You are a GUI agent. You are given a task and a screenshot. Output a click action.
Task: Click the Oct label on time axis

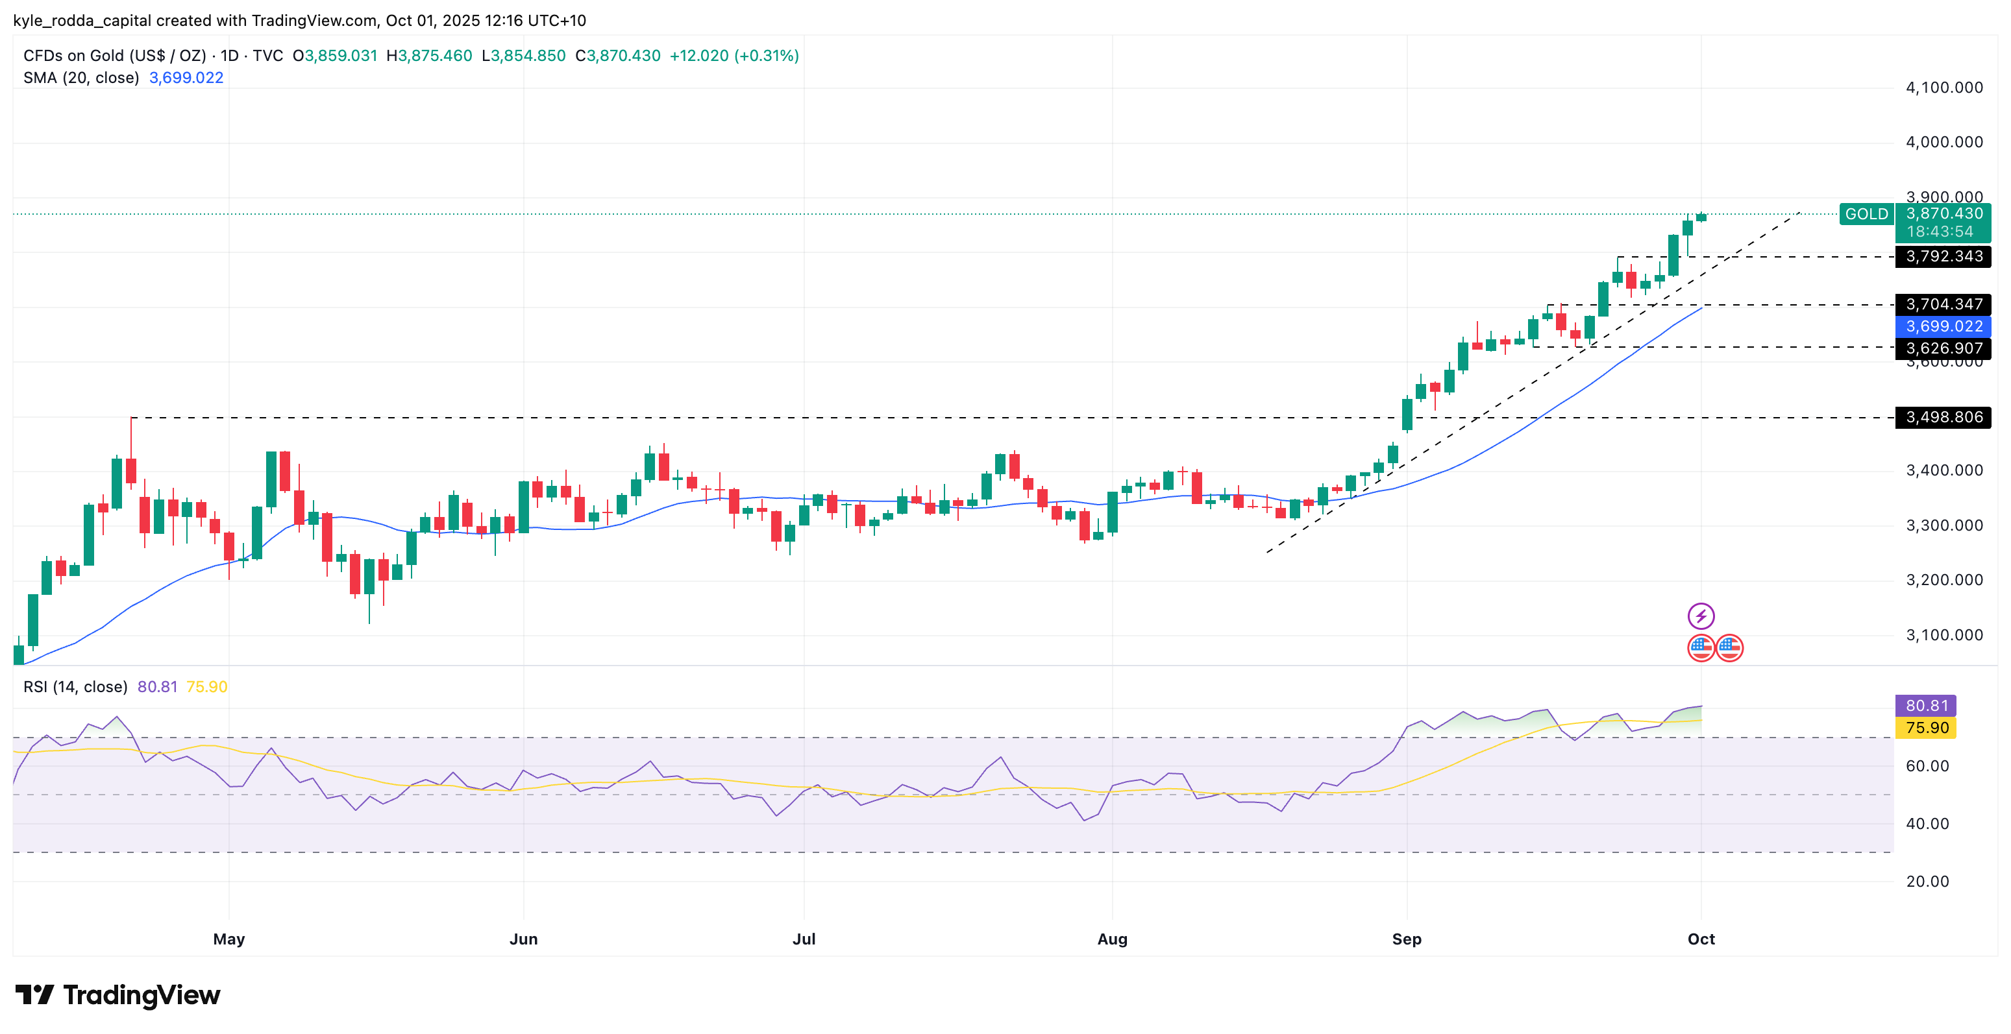click(1701, 939)
